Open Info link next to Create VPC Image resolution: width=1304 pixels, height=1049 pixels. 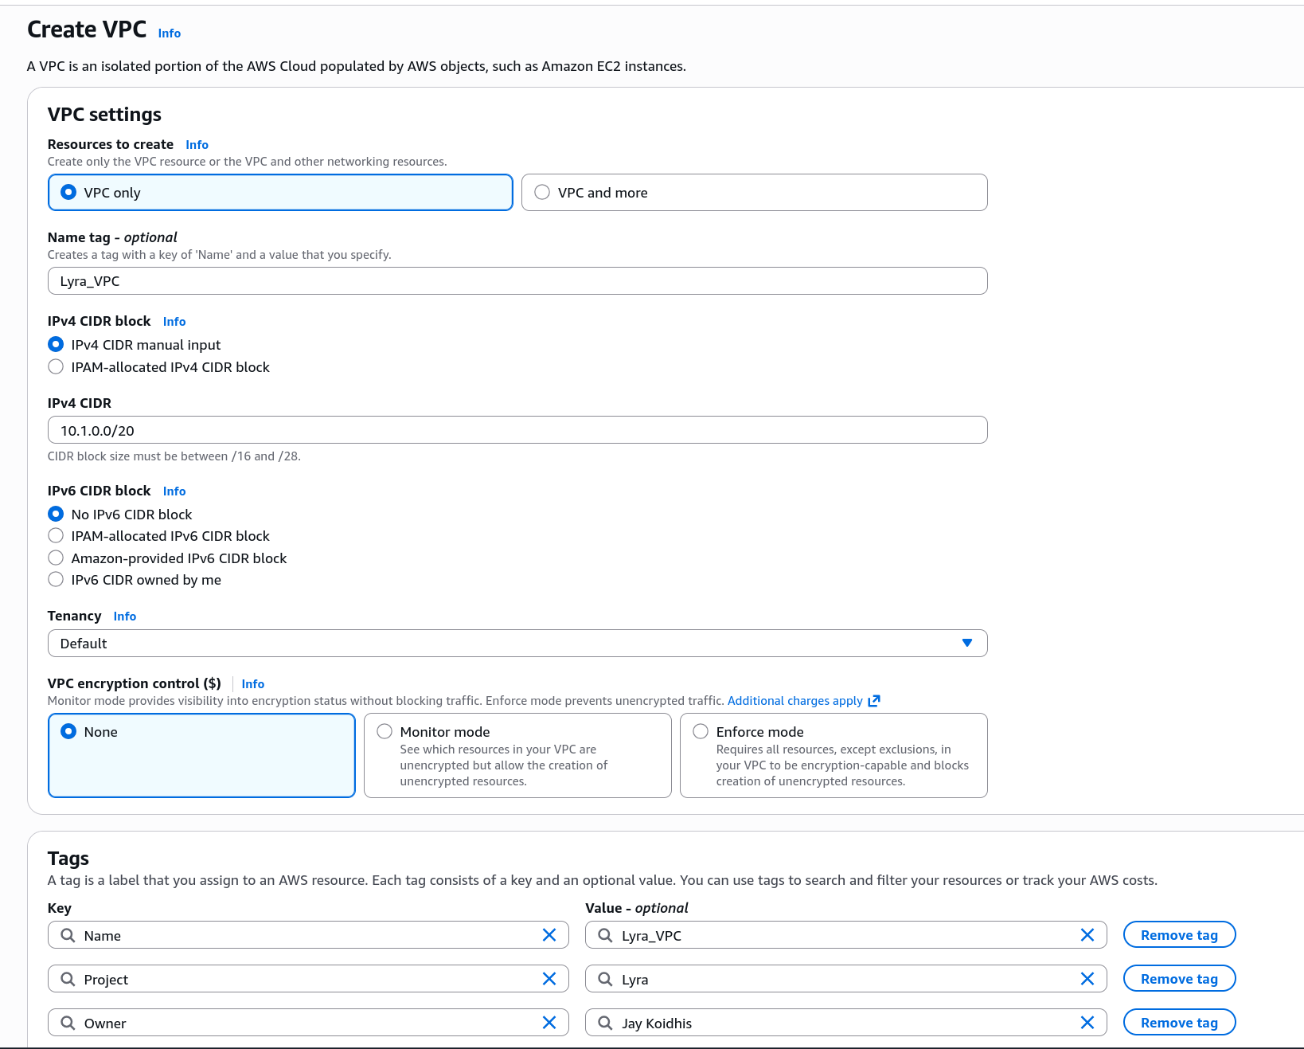pos(170,33)
